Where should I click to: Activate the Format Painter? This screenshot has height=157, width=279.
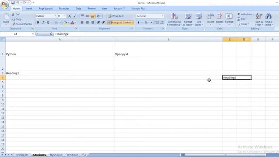22,24
